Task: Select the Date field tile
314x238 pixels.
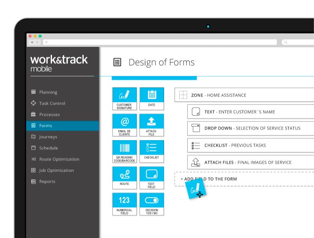Action: click(x=152, y=99)
